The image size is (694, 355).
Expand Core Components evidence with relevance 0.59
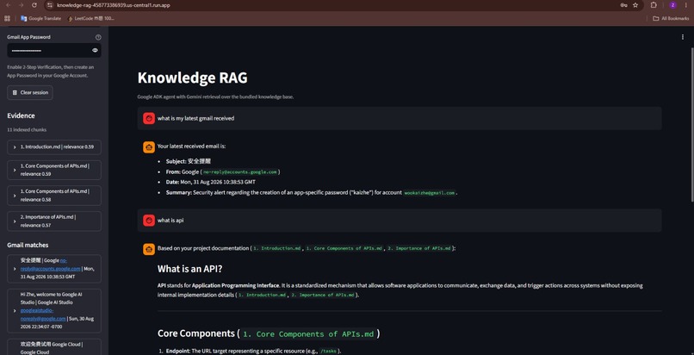(54, 170)
